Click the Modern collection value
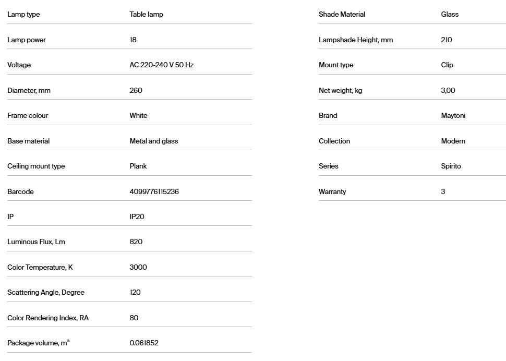 click(x=453, y=141)
